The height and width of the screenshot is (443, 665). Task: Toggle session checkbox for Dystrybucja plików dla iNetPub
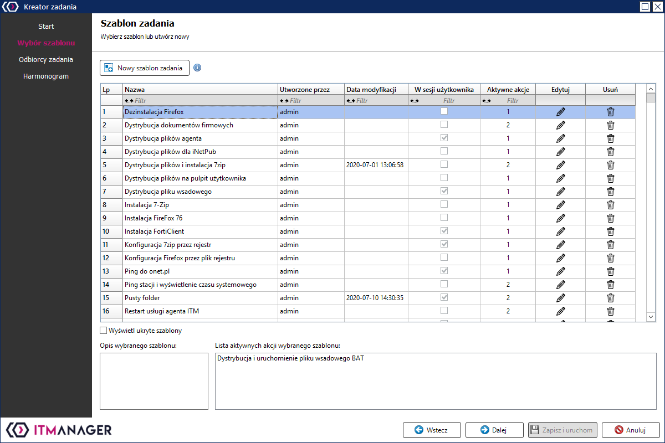point(444,151)
